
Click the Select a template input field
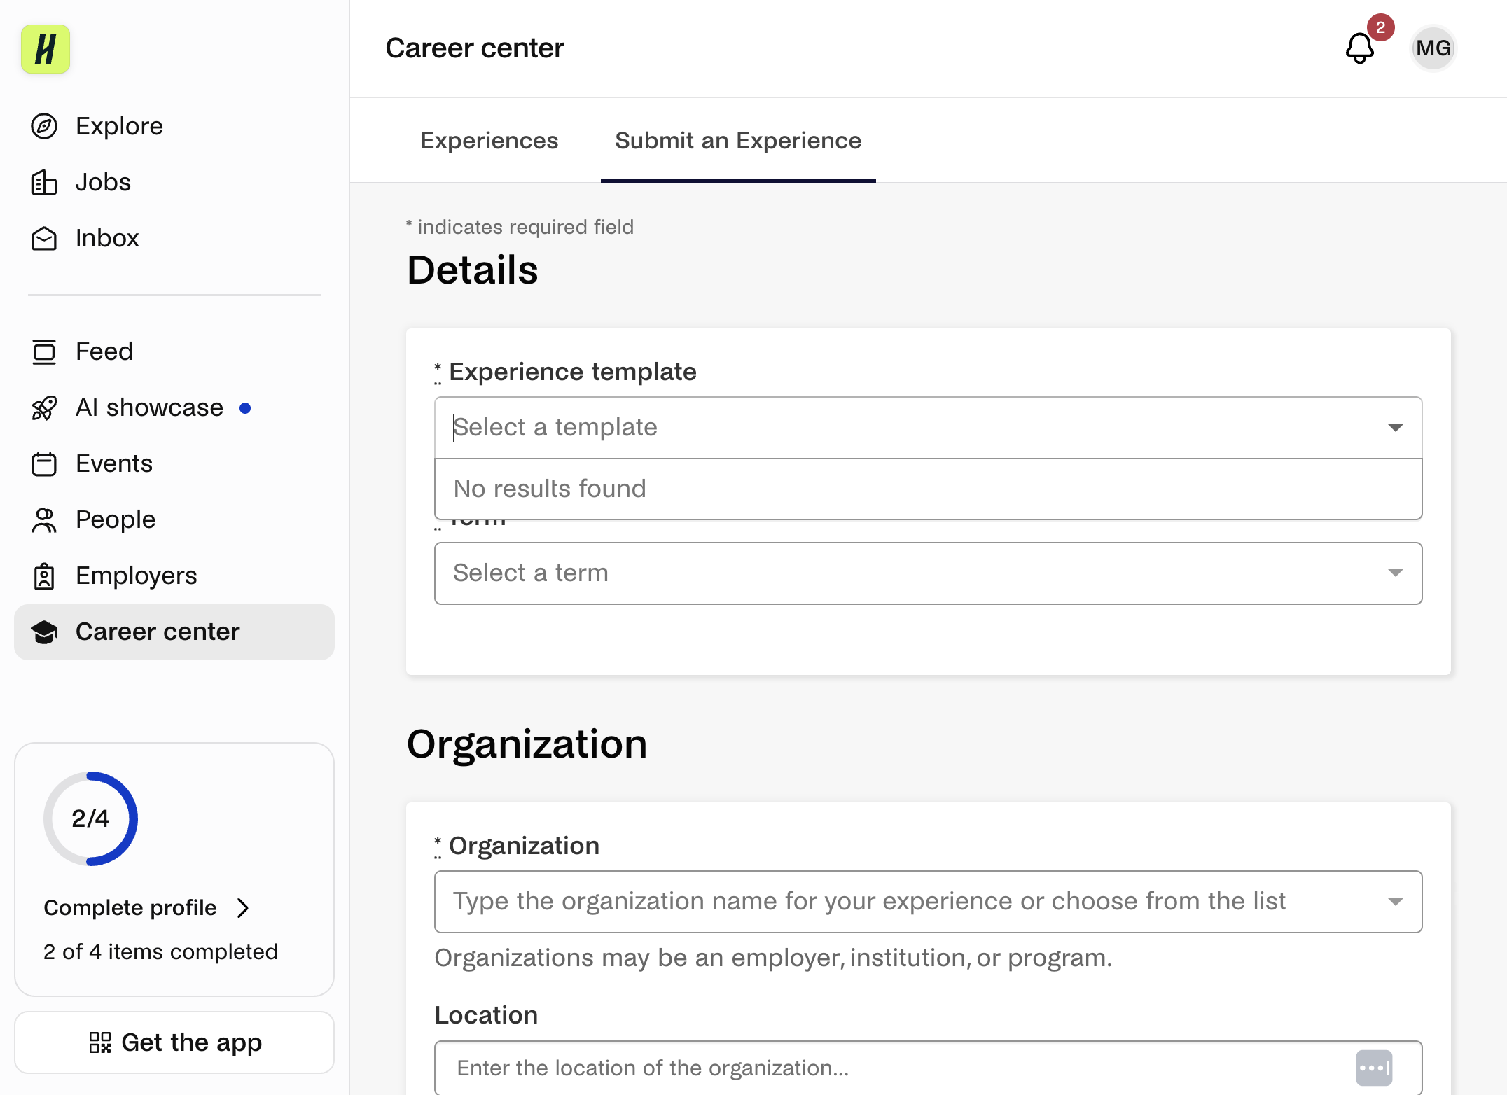(928, 428)
